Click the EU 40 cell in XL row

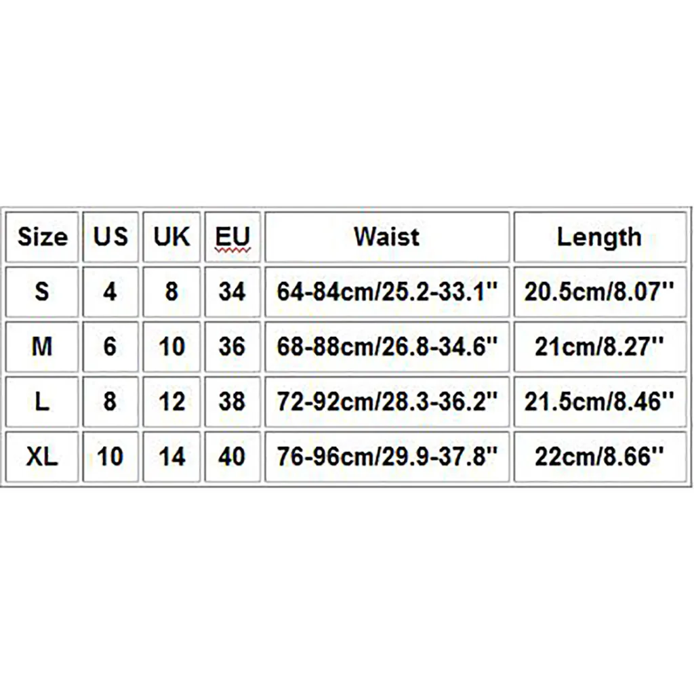coord(232,456)
